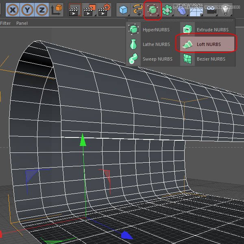Screen dimensions: 244x244
Task: Open Edit Render Settings gear clapperboard
Action: pos(105,9)
